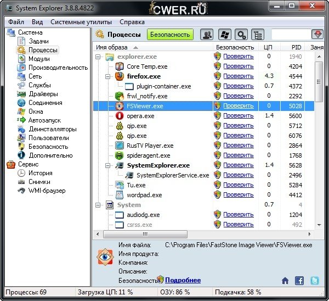Image resolution: width=329 pixels, height=301 pixels.
Task: Open Деинсталляторы sidebar icon
Action: [x=21, y=129]
